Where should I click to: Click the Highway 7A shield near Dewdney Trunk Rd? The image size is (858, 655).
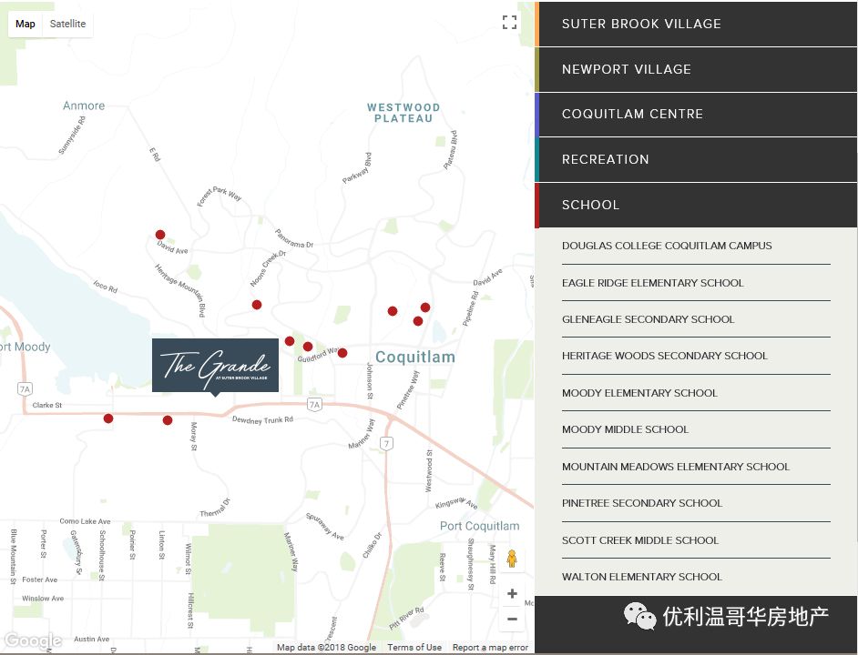point(314,405)
